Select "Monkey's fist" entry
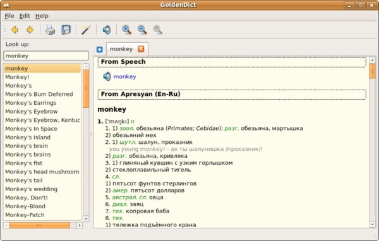Screen dimensions: 379x241 pos(42,163)
